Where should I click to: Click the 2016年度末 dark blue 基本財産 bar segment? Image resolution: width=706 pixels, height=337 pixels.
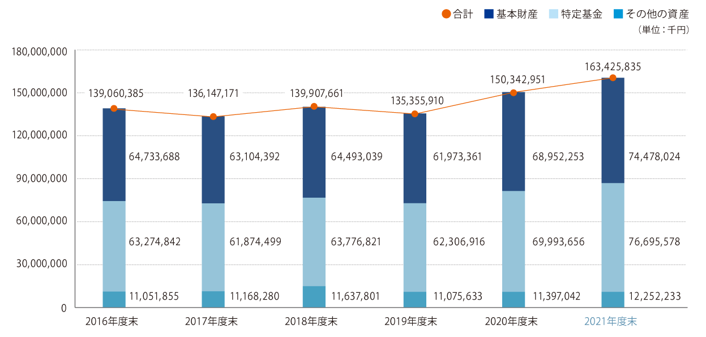coord(114,155)
